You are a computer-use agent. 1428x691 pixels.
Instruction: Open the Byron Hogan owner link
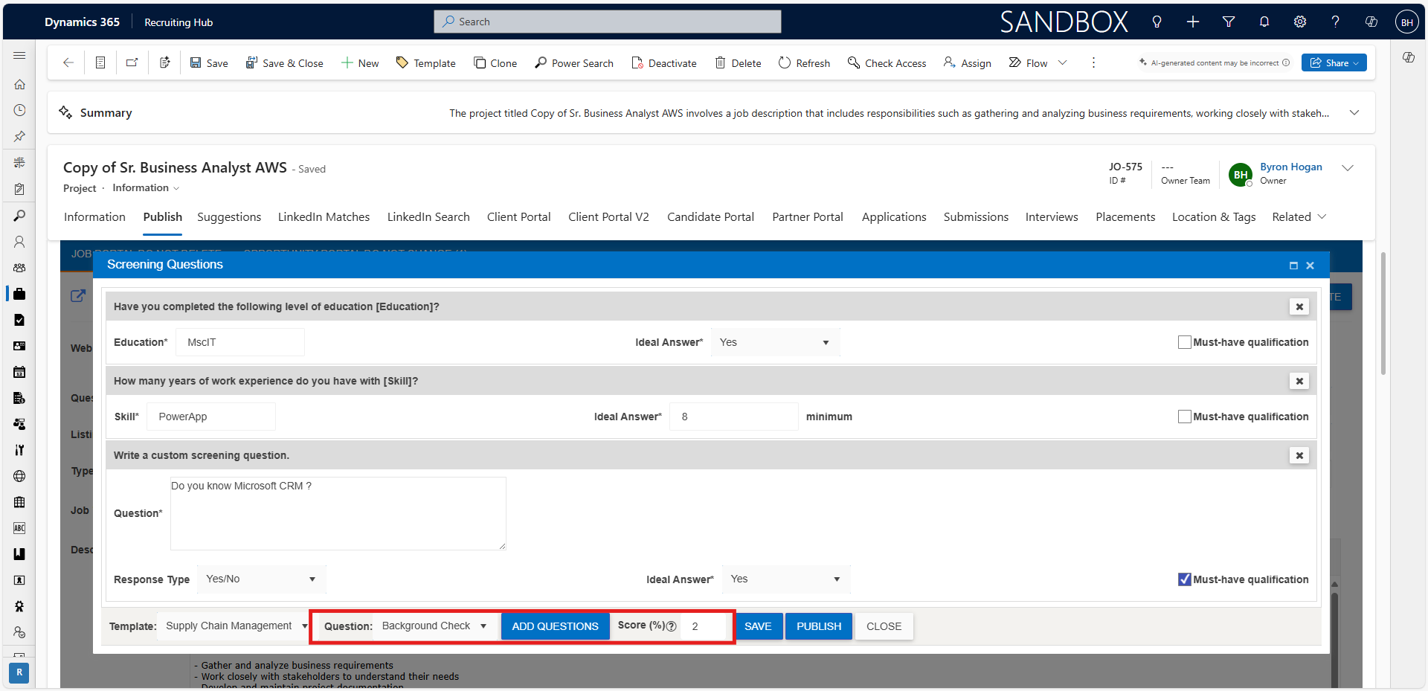pyautogui.click(x=1291, y=167)
